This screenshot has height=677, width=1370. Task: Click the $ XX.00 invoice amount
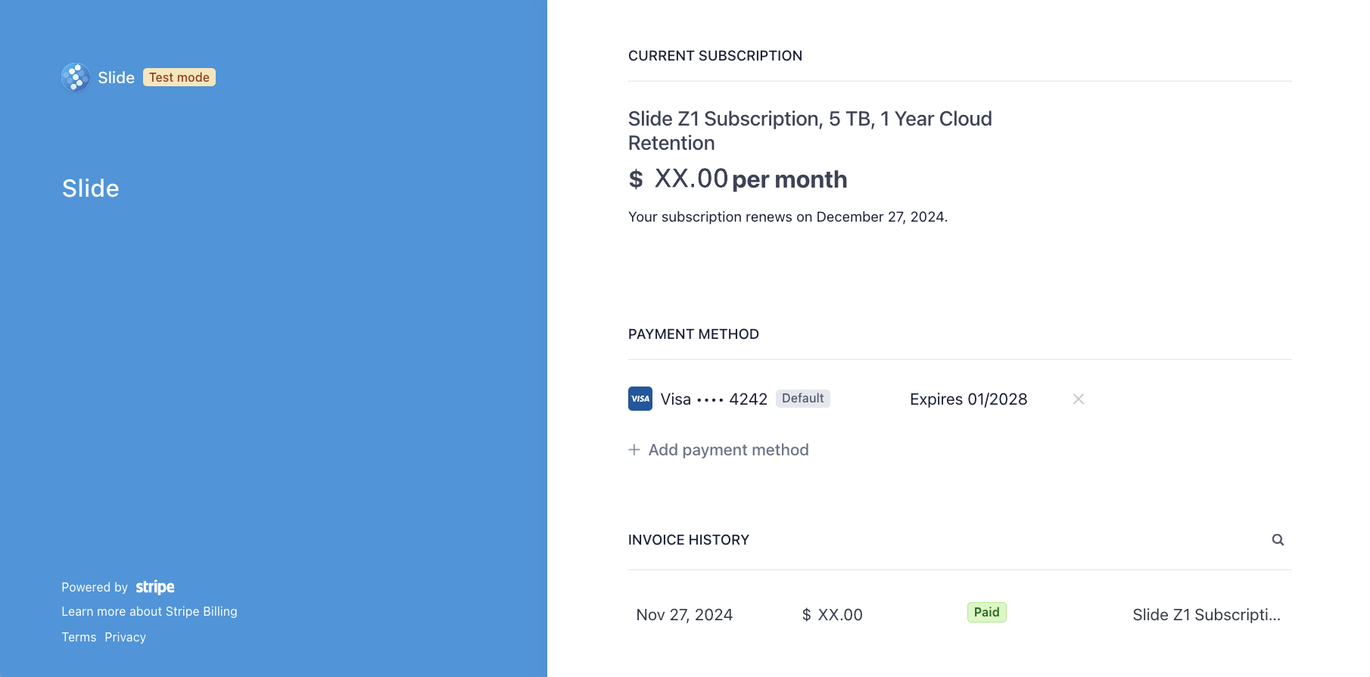pos(832,614)
